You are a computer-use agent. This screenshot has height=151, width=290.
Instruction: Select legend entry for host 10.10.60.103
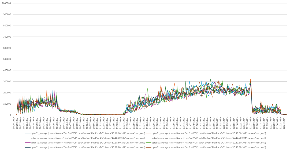tap(85, 138)
